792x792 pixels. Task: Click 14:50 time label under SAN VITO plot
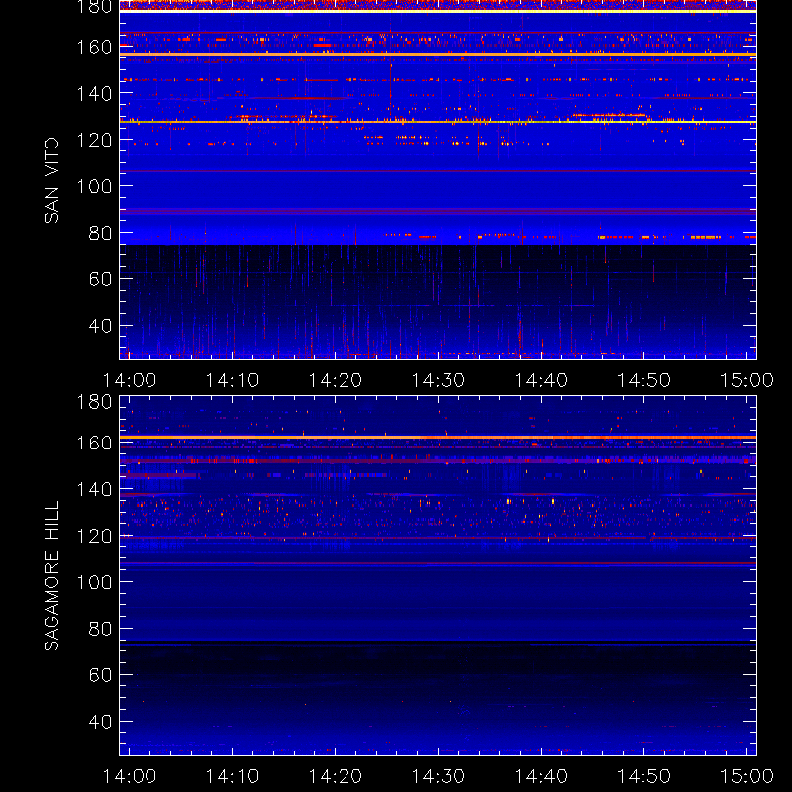click(x=644, y=380)
